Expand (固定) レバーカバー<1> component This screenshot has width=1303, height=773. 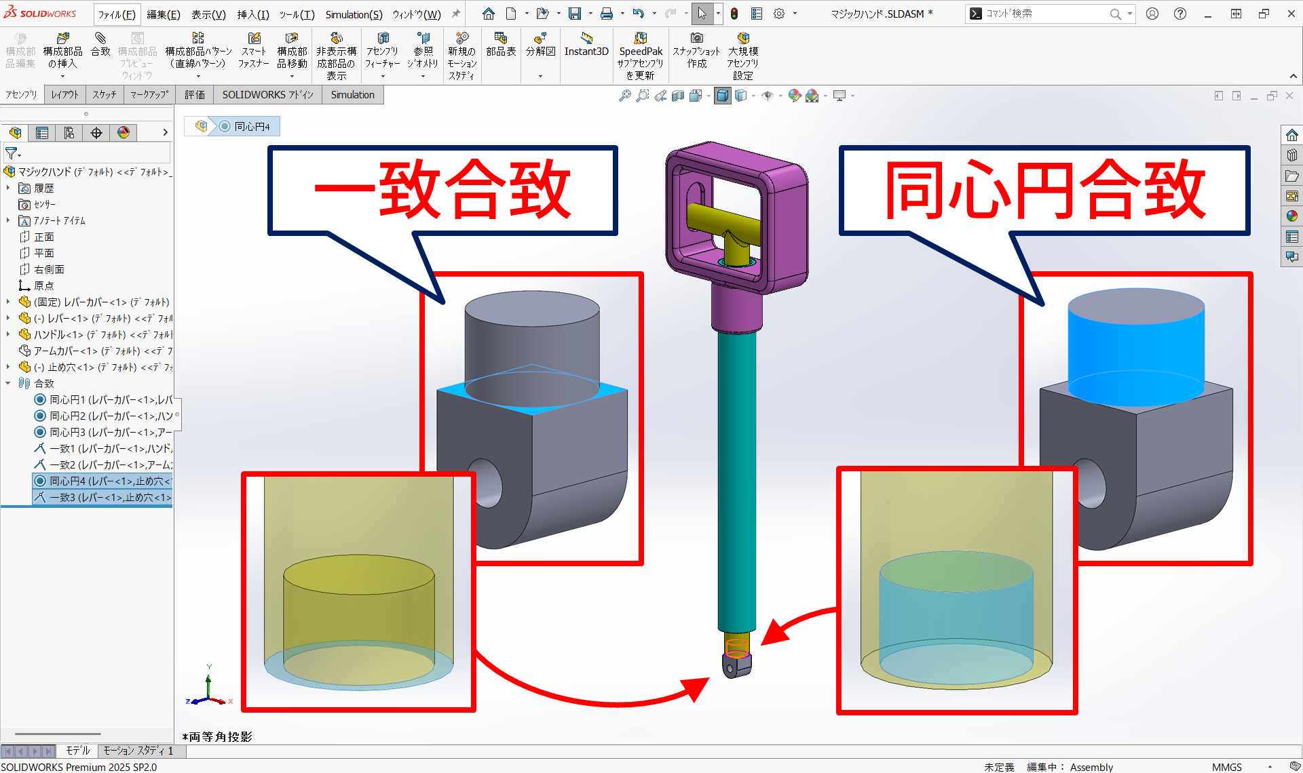click(8, 302)
